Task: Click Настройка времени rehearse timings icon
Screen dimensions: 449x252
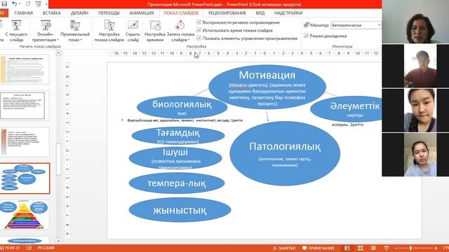Action: tap(155, 25)
